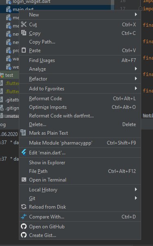Click the Ctrl+D shortcut text

[x=129, y=217]
